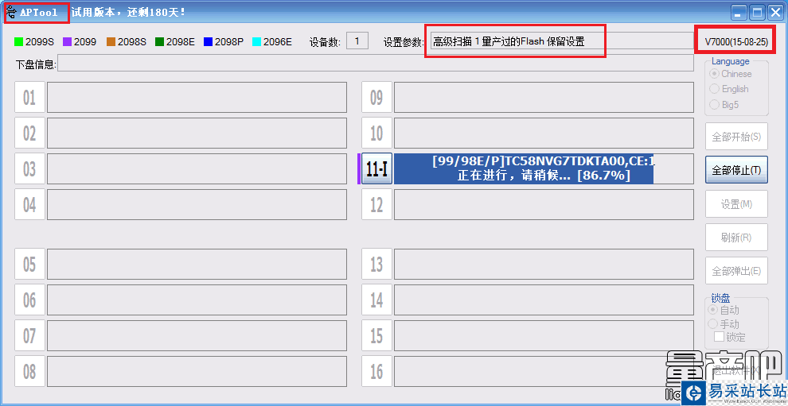
Task: Click the 设置参数 field showing 高级扫描
Action: (x=562, y=41)
